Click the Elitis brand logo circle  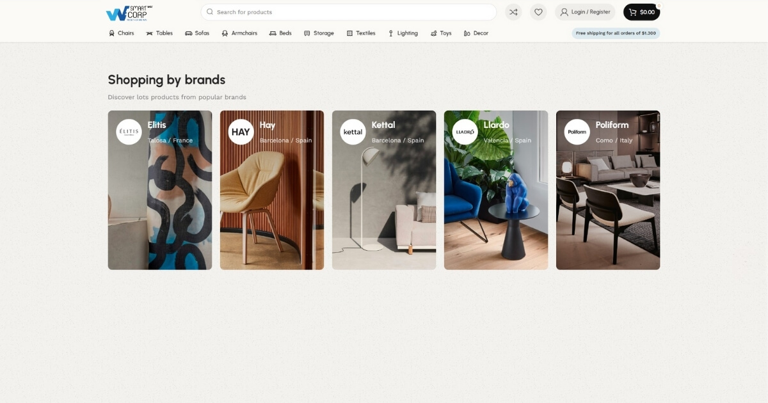(x=129, y=132)
